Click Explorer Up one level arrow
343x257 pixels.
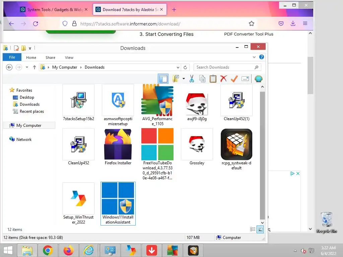point(35,67)
